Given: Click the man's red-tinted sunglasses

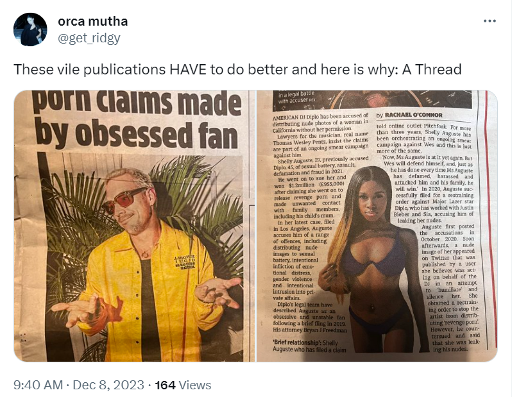Looking at the screenshot, I should [x=124, y=200].
